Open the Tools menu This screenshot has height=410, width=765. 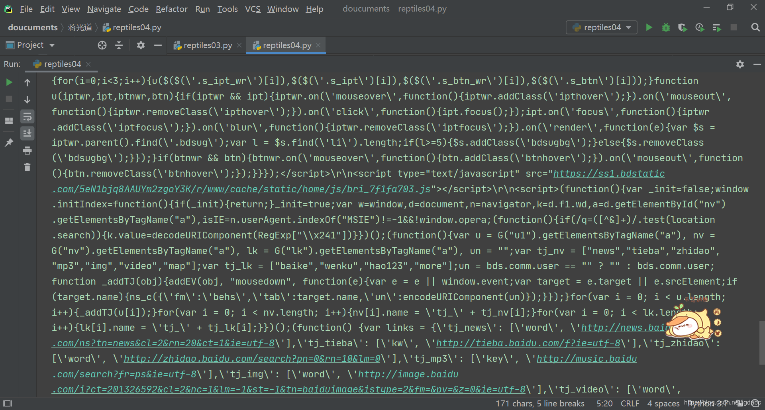pyautogui.click(x=227, y=9)
